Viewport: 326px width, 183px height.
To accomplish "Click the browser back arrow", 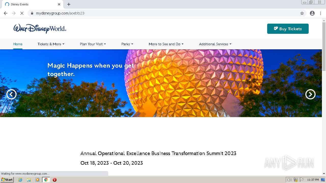I will [x=6, y=13].
